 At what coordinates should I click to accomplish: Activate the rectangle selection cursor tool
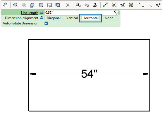click(x=78, y=5)
